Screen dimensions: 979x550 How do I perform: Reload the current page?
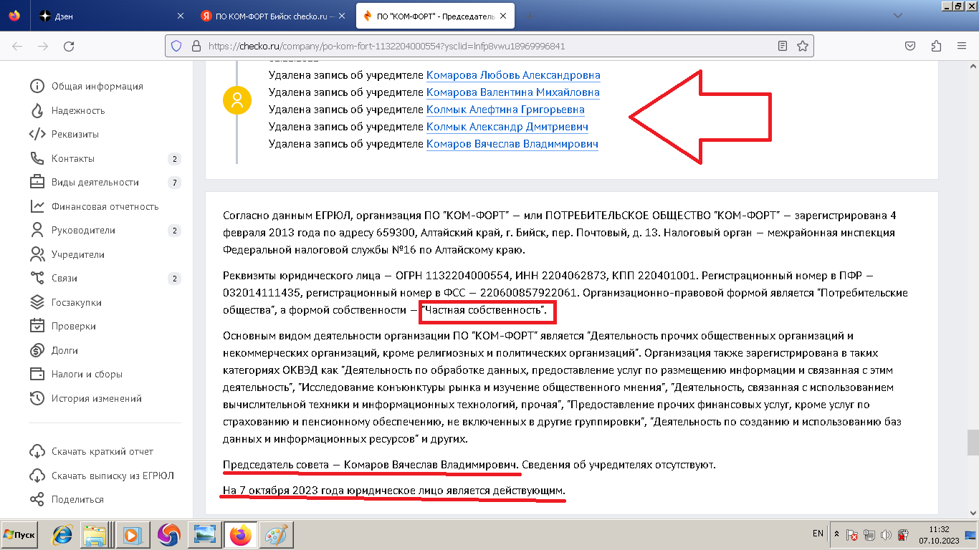coord(69,46)
